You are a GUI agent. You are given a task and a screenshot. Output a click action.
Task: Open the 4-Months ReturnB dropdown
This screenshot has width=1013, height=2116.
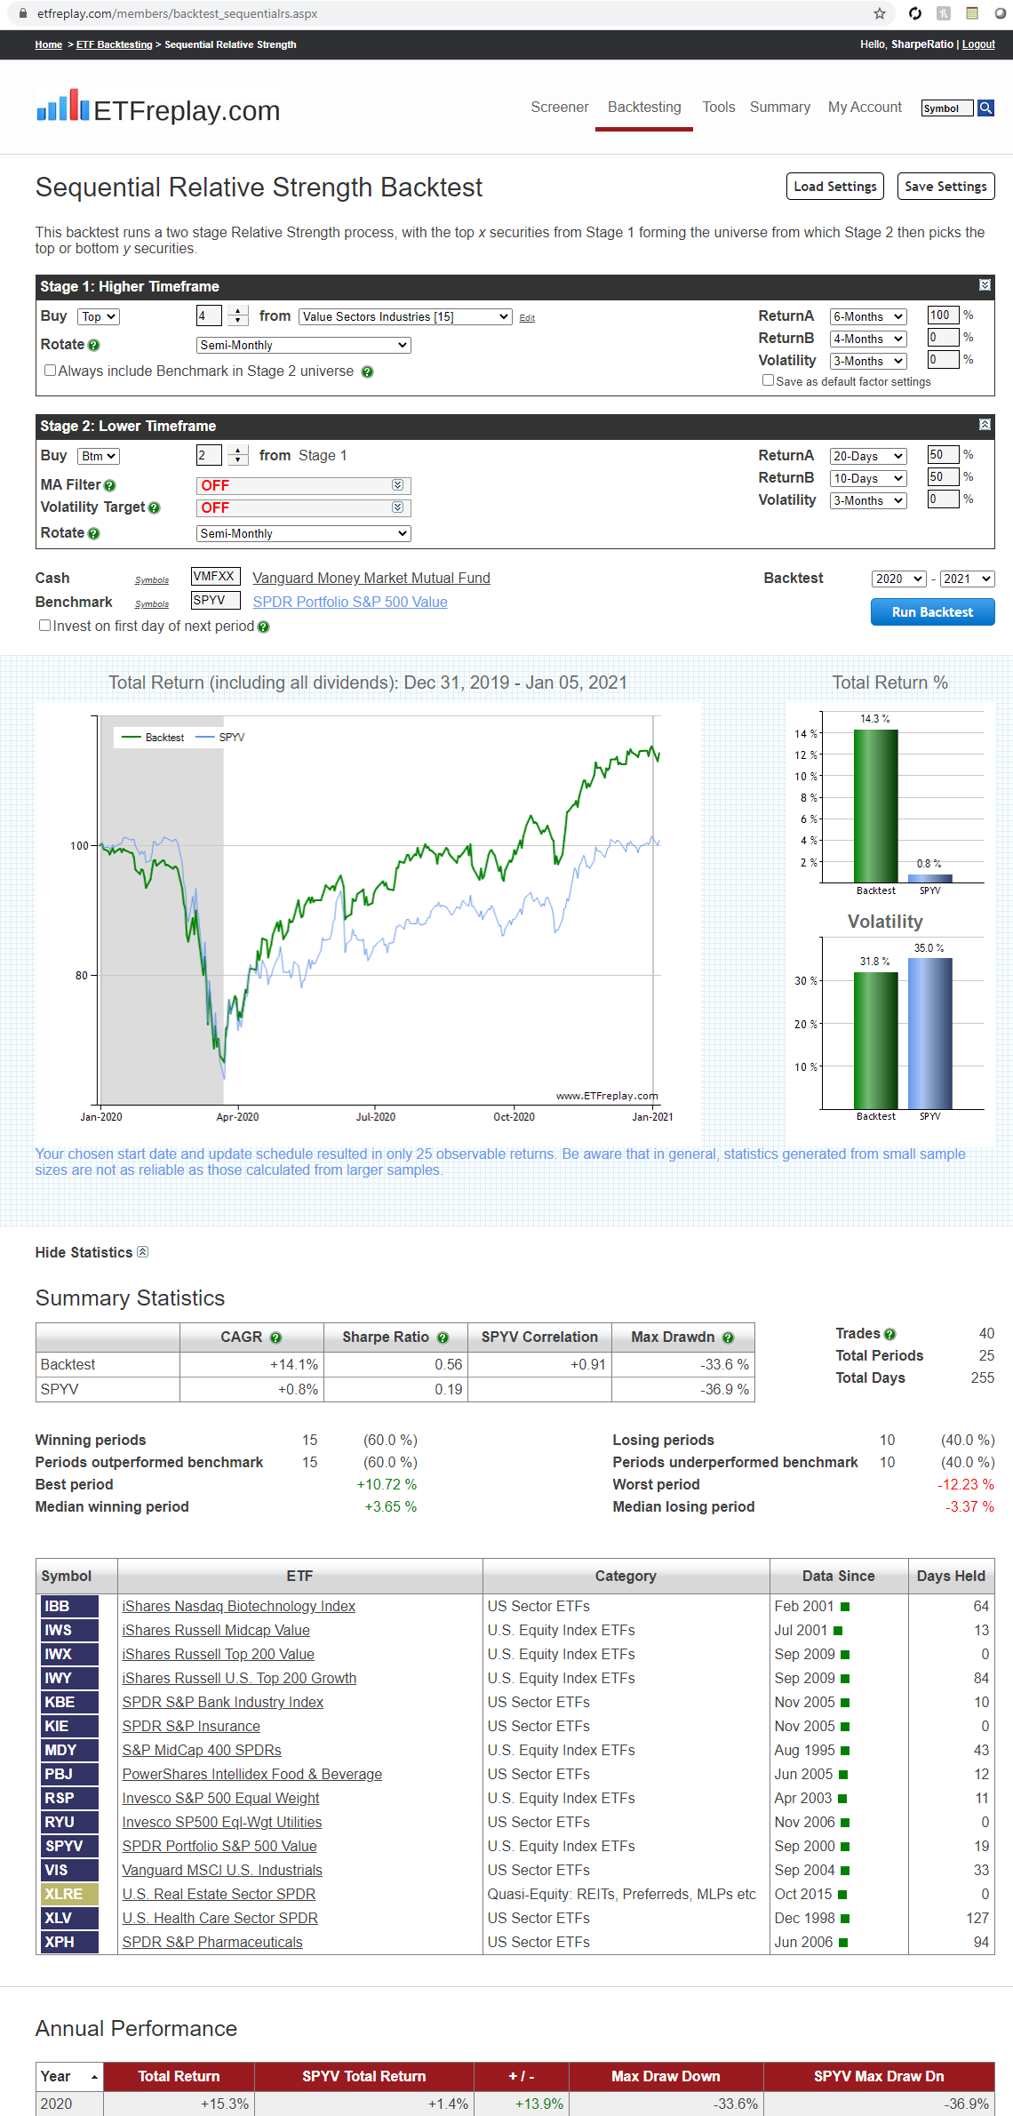pos(868,339)
